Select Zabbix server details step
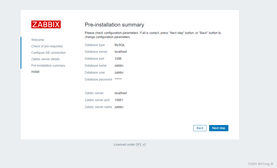This screenshot has height=168, width=277. [x=46, y=59]
